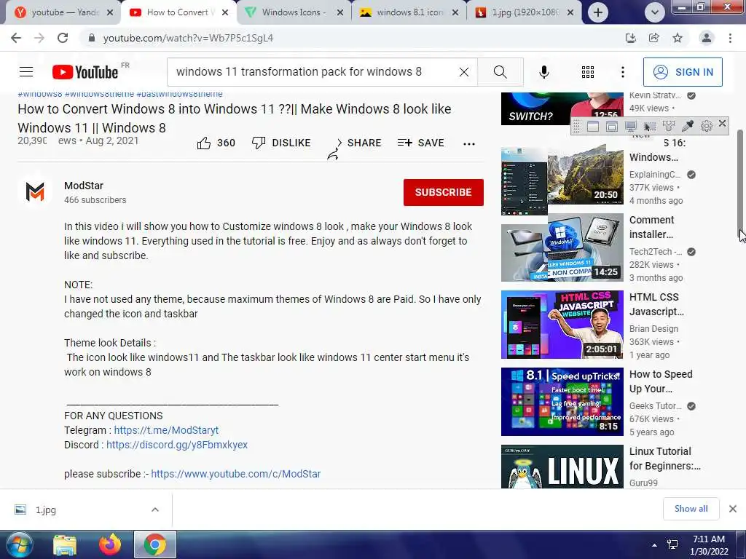The width and height of the screenshot is (746, 559).
Task: Open YouTube settings three-dot menu
Action: tap(622, 72)
